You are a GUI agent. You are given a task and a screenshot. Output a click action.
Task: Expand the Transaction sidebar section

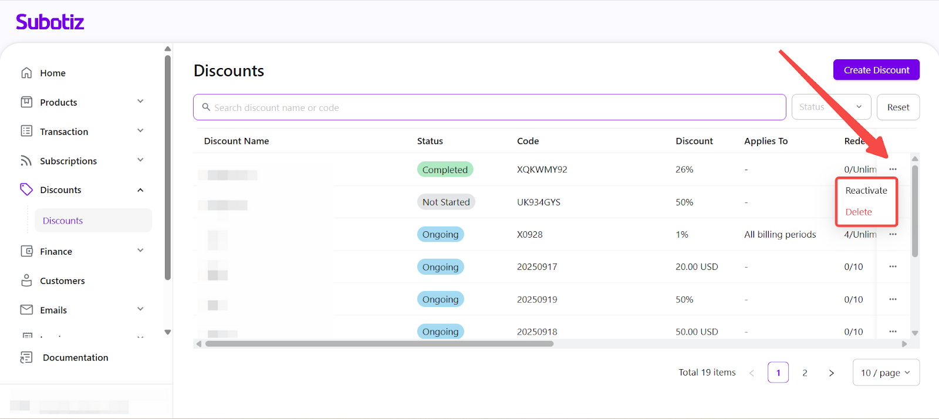click(140, 131)
